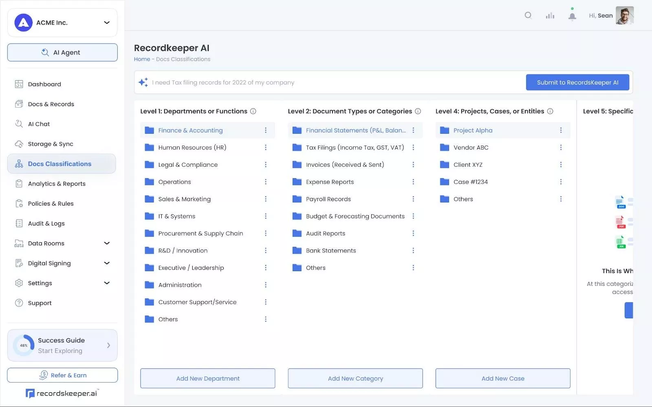This screenshot has height=407, width=652.
Task: Open three-dot menu for Human Resources (HR)
Action: 266,148
